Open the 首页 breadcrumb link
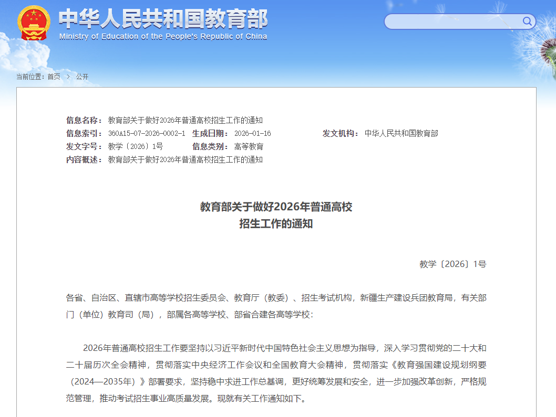This screenshot has width=556, height=417. [54, 77]
